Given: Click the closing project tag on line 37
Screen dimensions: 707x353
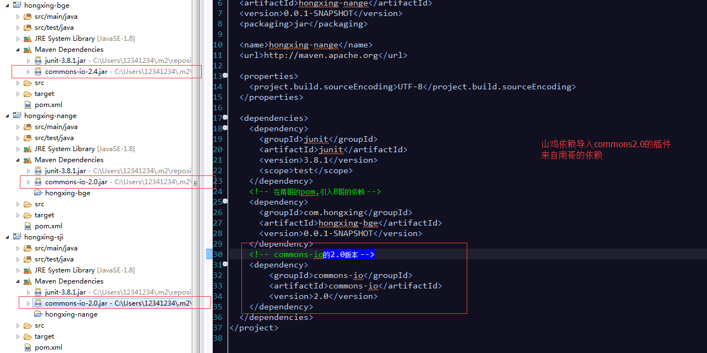Looking at the screenshot, I should click(254, 328).
